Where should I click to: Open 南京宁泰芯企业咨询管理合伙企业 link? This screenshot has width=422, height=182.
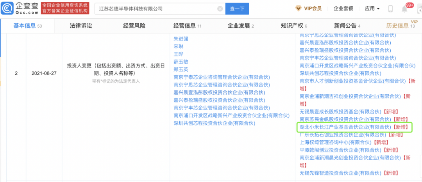222,77
